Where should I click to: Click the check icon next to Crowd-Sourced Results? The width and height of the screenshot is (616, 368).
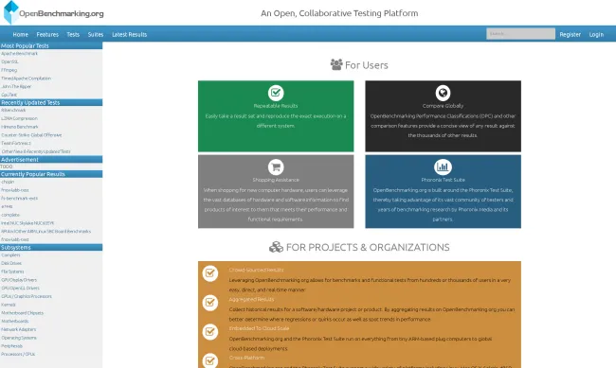210,273
